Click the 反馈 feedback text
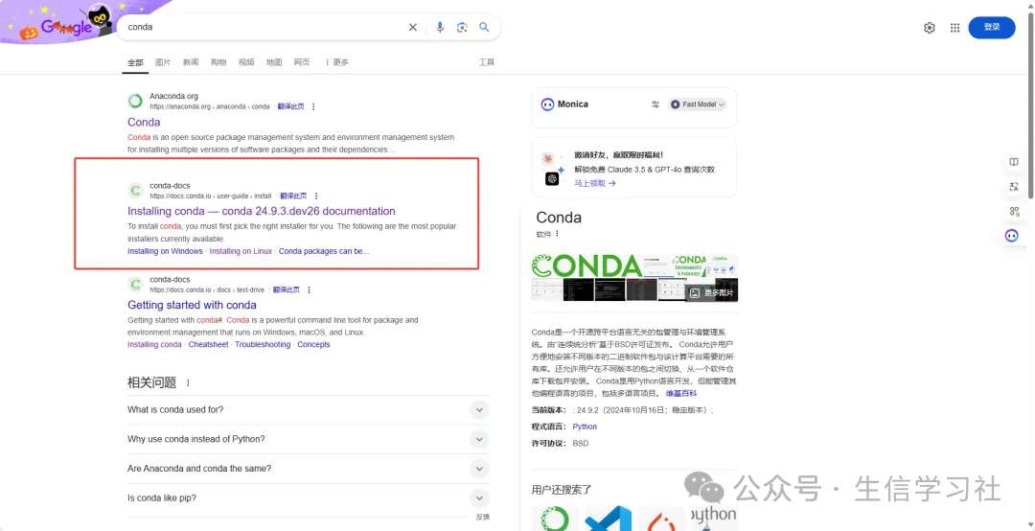The height and width of the screenshot is (531, 1035). pos(482,518)
